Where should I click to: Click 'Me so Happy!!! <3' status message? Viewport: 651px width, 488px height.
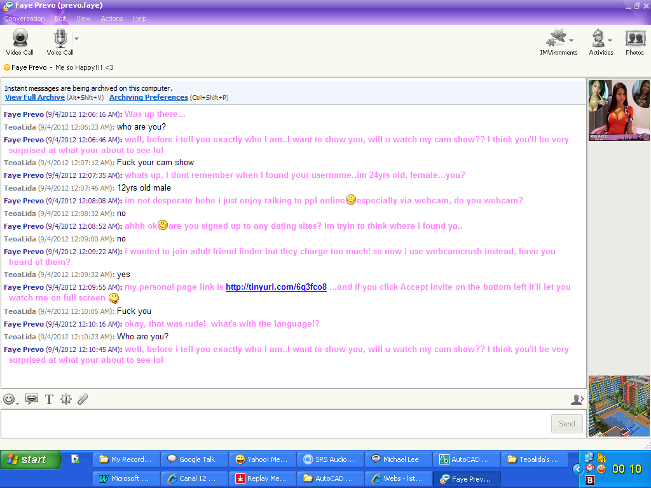(x=85, y=67)
